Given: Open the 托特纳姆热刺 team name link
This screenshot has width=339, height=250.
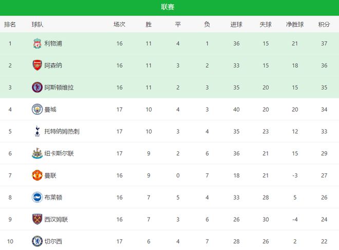Looking at the screenshot, I should [x=62, y=131].
